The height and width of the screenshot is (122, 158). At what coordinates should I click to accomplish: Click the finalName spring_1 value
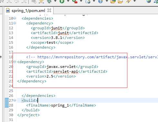point(60,105)
